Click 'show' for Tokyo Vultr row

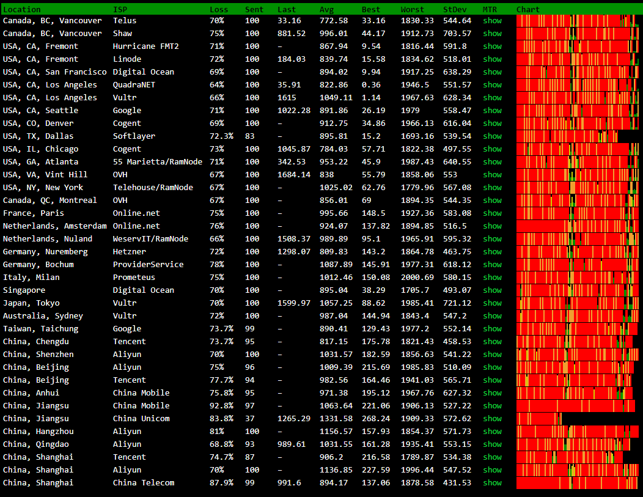(x=492, y=303)
